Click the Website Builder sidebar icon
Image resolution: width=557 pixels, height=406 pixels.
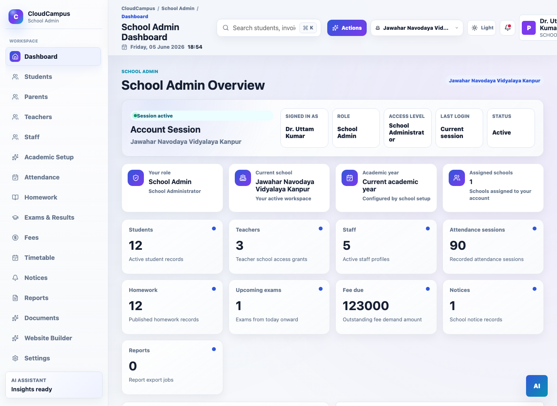pyautogui.click(x=15, y=338)
